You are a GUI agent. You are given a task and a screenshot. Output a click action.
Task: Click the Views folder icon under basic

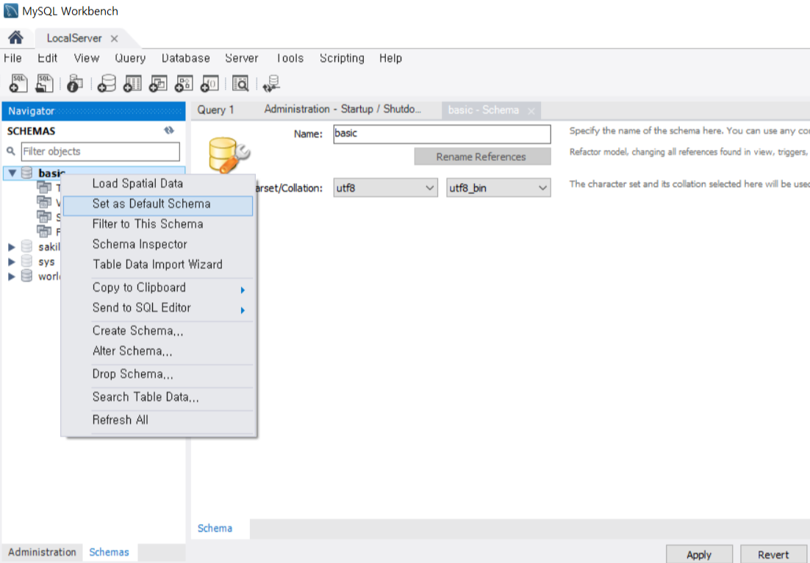(44, 202)
